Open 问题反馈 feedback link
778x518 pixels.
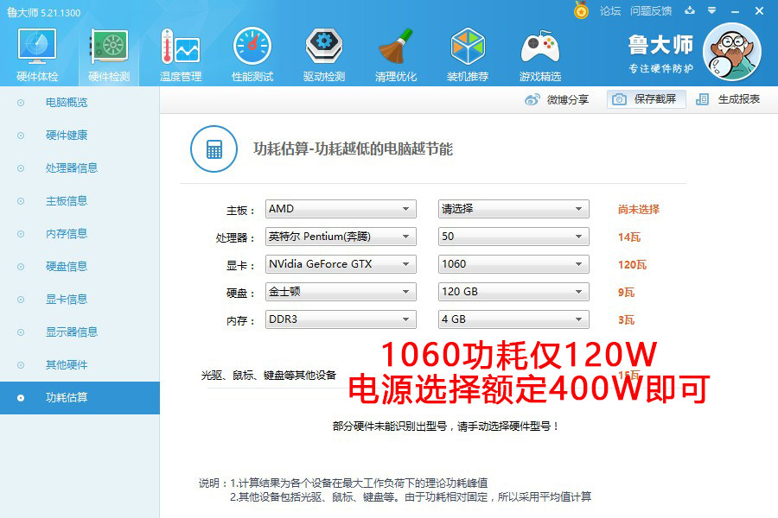[x=650, y=11]
